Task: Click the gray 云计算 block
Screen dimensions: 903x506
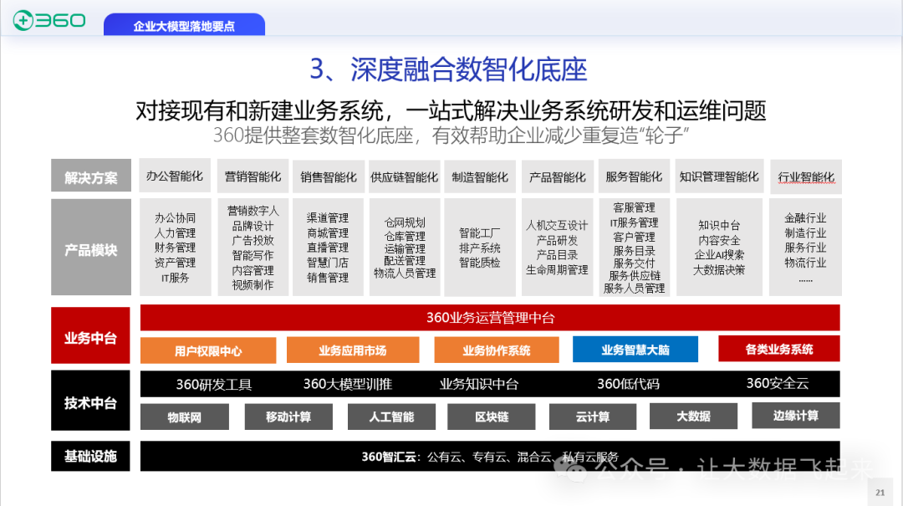Action: 593,417
